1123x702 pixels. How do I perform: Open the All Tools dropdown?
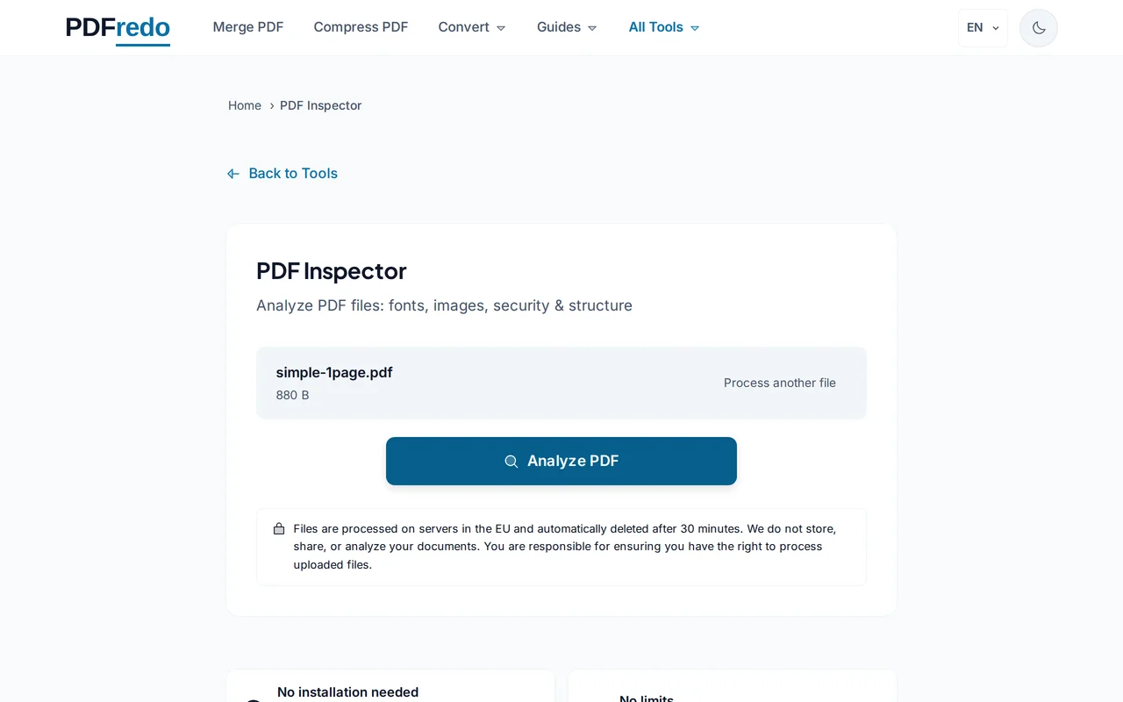(663, 27)
